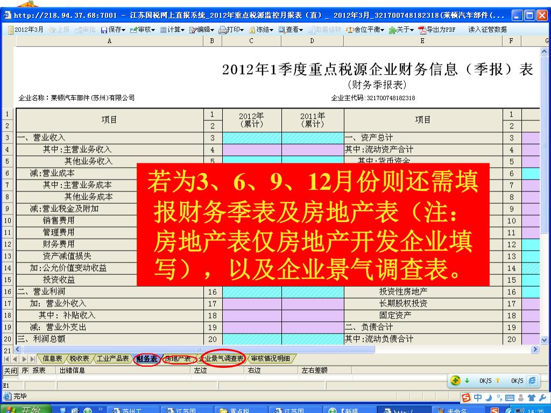
Task: Select the 主营业务收入 2012年 input cell
Action: pyautogui.click(x=252, y=149)
